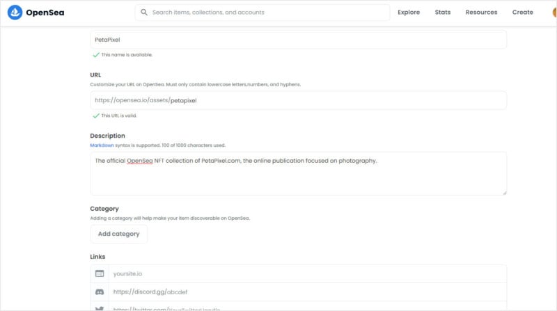Click the '100 of 1000 characters used' text
This screenshot has width=557, height=311.
[x=194, y=145]
